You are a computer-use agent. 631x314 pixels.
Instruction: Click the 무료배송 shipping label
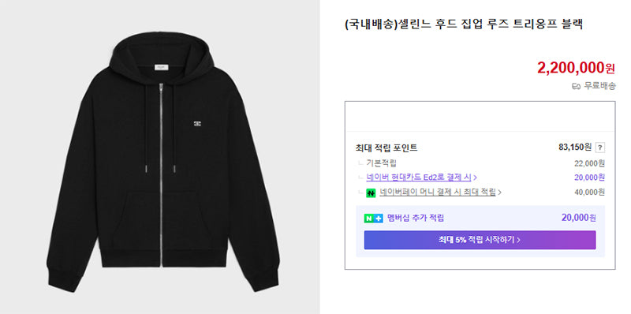click(x=599, y=86)
